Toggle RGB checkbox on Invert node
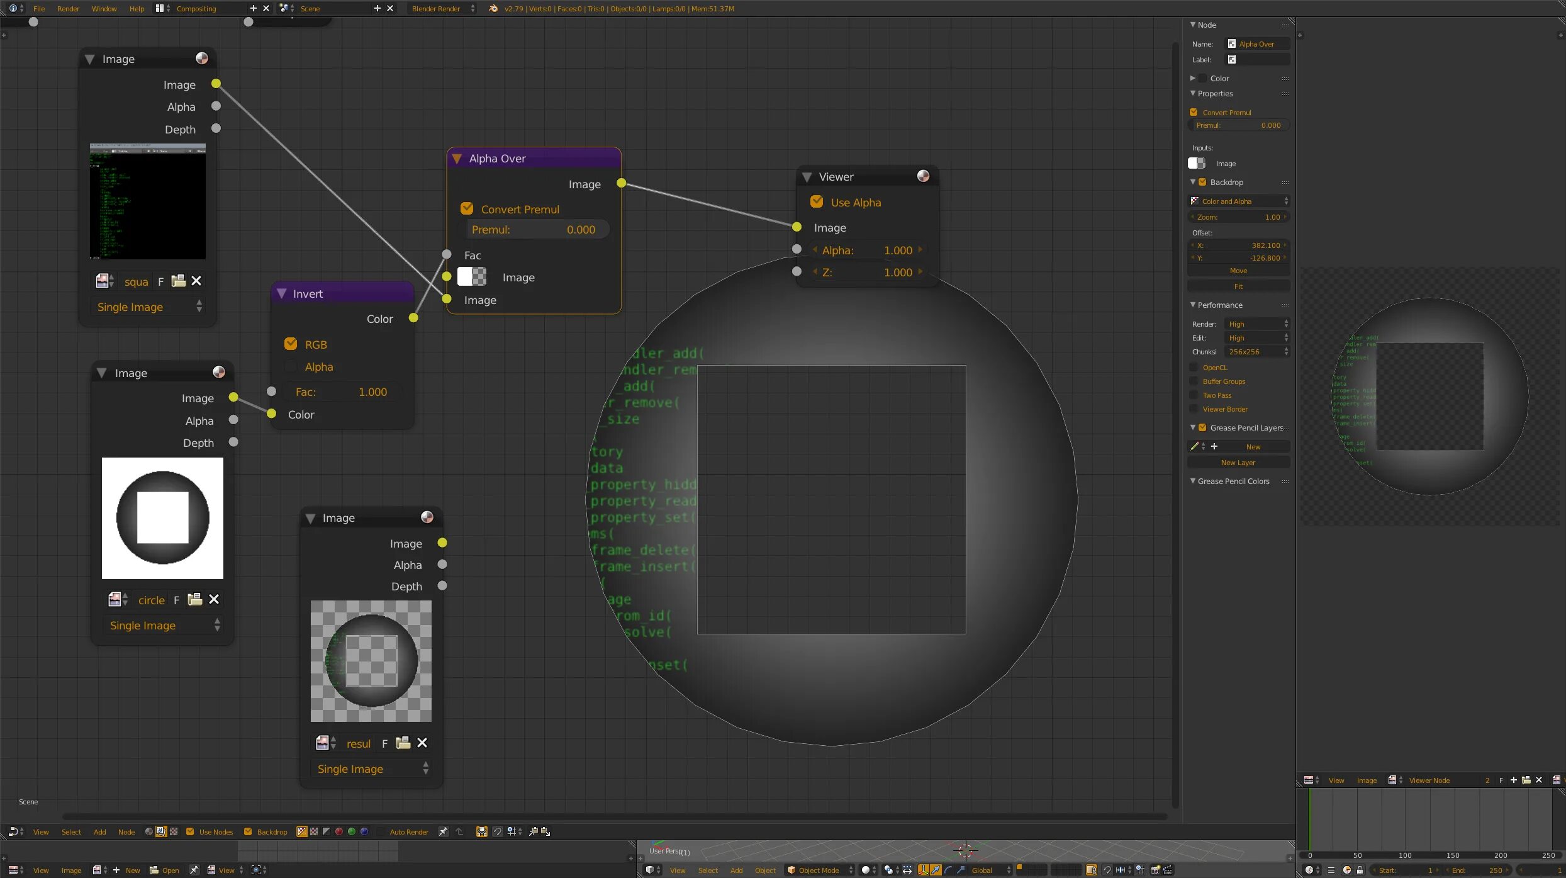The height and width of the screenshot is (878, 1566). click(291, 344)
